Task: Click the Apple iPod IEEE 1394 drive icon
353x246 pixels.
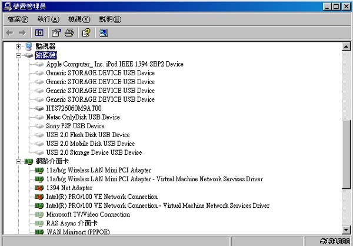Action: tap(39, 64)
